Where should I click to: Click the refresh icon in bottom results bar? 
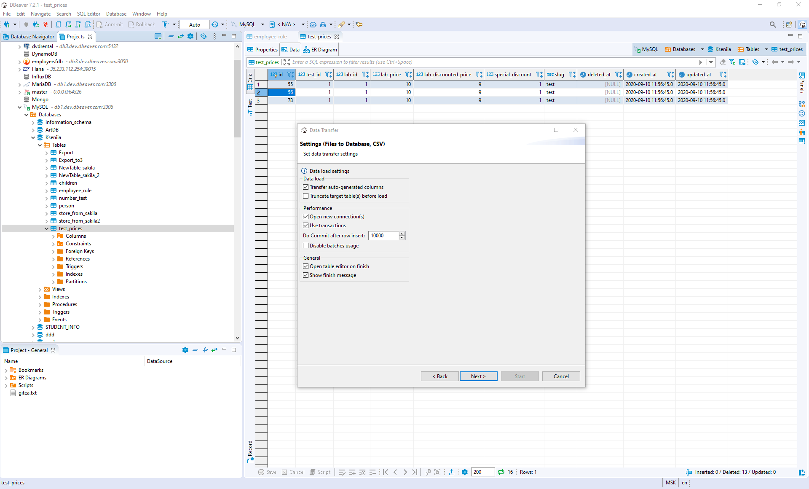tap(501, 472)
